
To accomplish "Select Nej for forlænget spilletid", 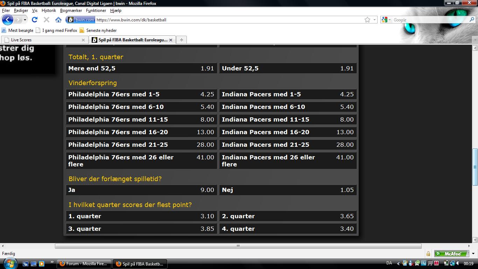I will pyautogui.click(x=288, y=190).
